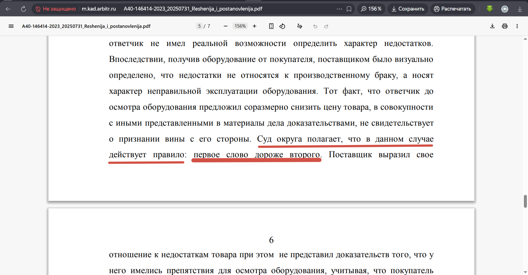Redo the annotation
528x275 pixels.
(x=326, y=26)
